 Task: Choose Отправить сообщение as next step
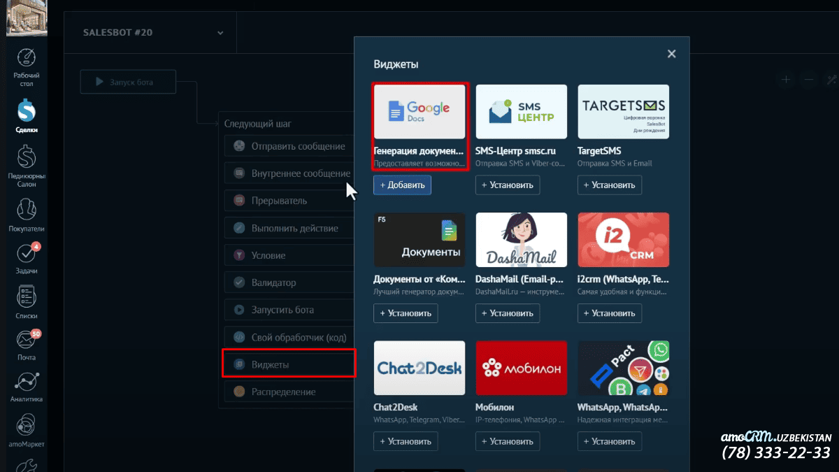[289, 146]
